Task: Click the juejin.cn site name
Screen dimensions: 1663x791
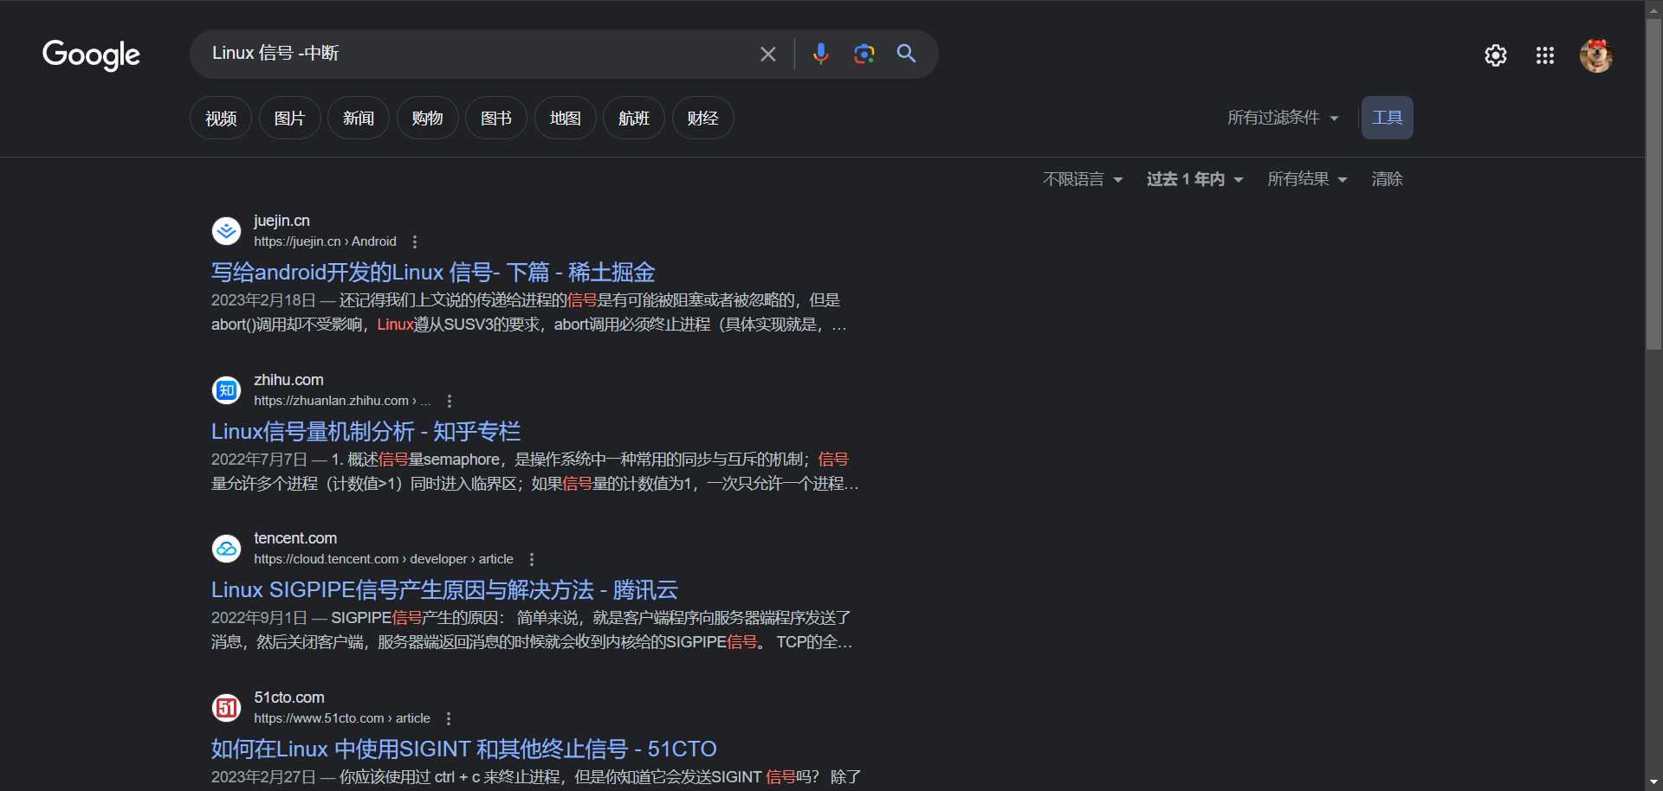Action: point(281,221)
